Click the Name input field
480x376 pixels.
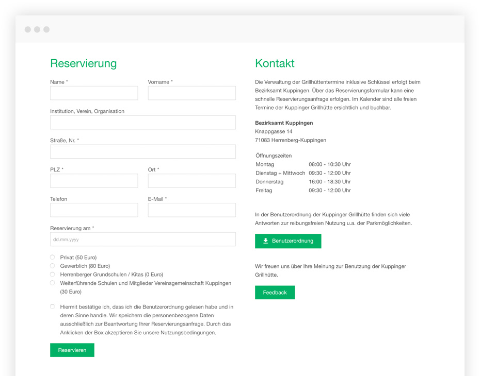pyautogui.click(x=94, y=93)
